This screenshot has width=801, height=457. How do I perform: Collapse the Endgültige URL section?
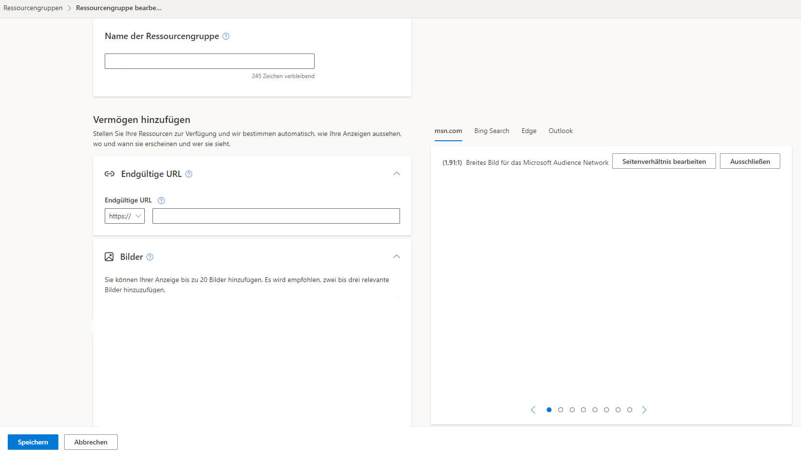click(397, 174)
